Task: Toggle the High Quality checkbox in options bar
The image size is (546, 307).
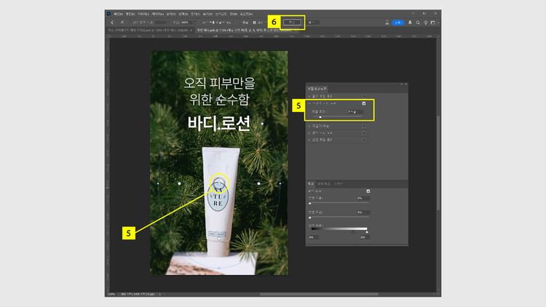Action: [x=237, y=23]
